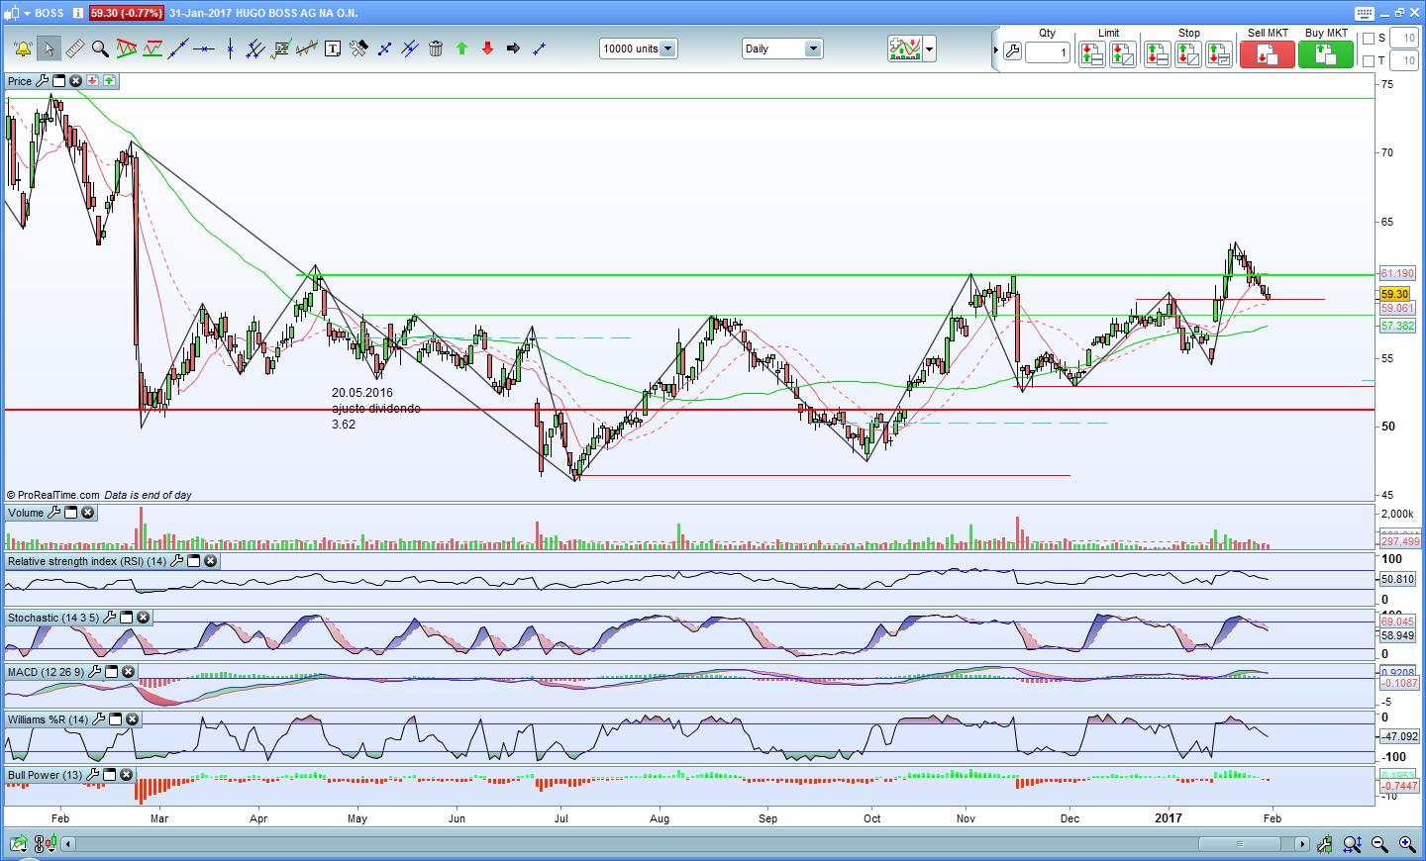Click the S value input field
Screen dimensions: 1426x861
1404,39
